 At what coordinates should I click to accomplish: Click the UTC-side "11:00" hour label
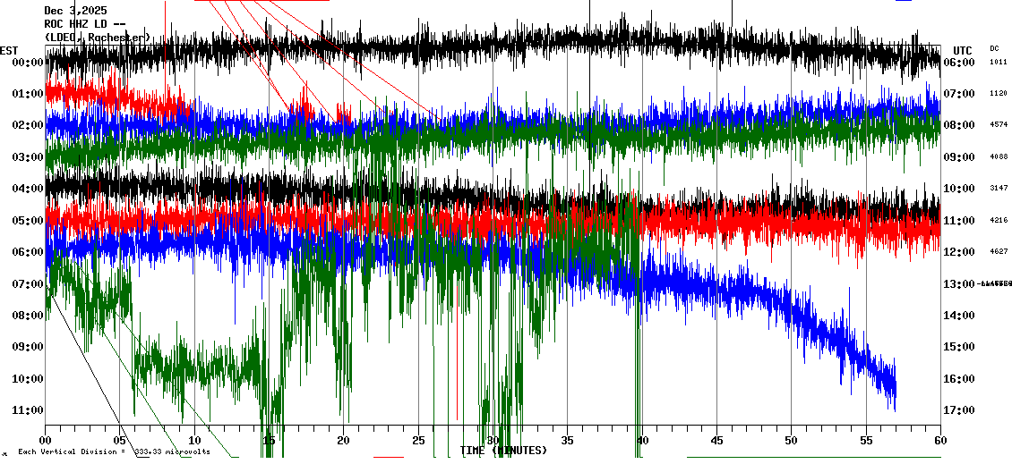click(x=958, y=221)
